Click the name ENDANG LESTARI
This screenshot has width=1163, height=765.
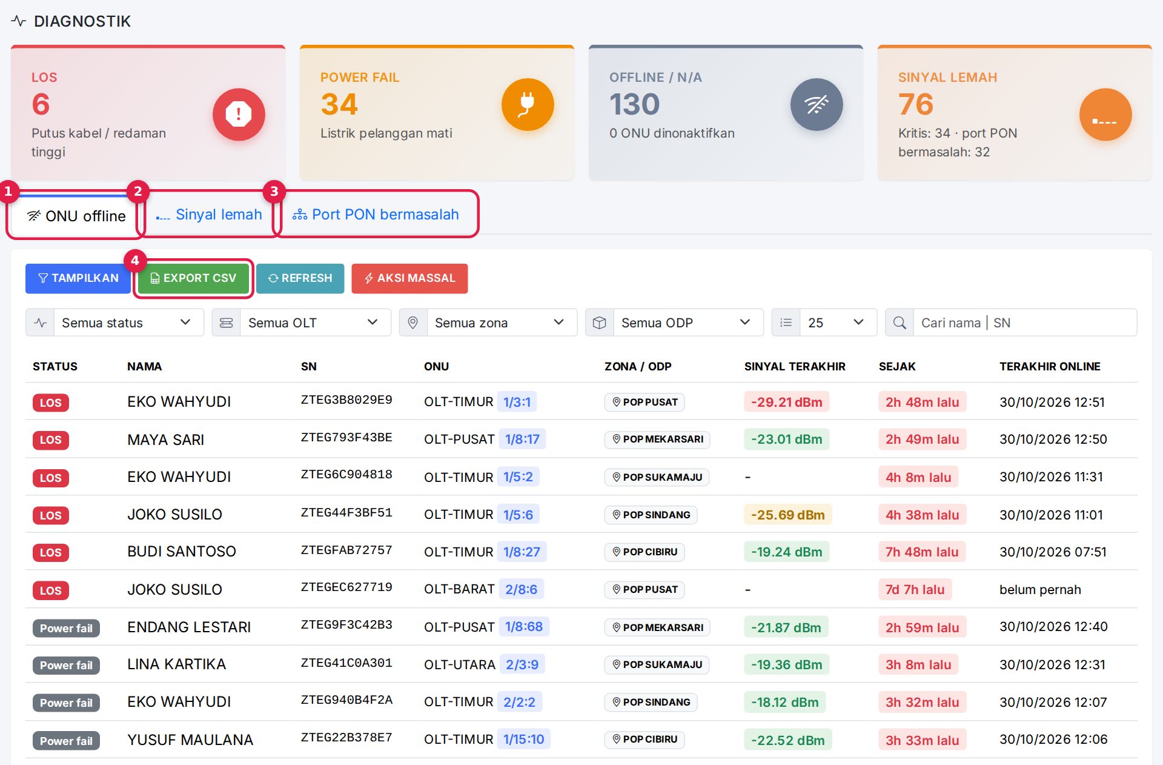point(189,627)
